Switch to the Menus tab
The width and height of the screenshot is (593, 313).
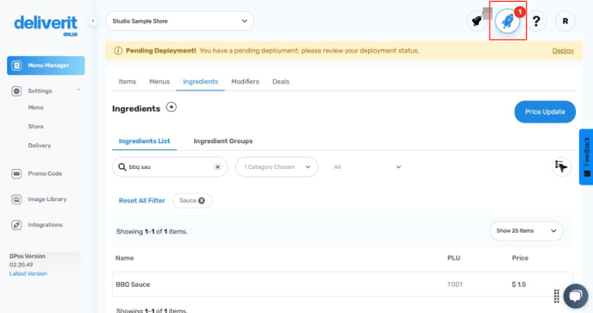(159, 81)
